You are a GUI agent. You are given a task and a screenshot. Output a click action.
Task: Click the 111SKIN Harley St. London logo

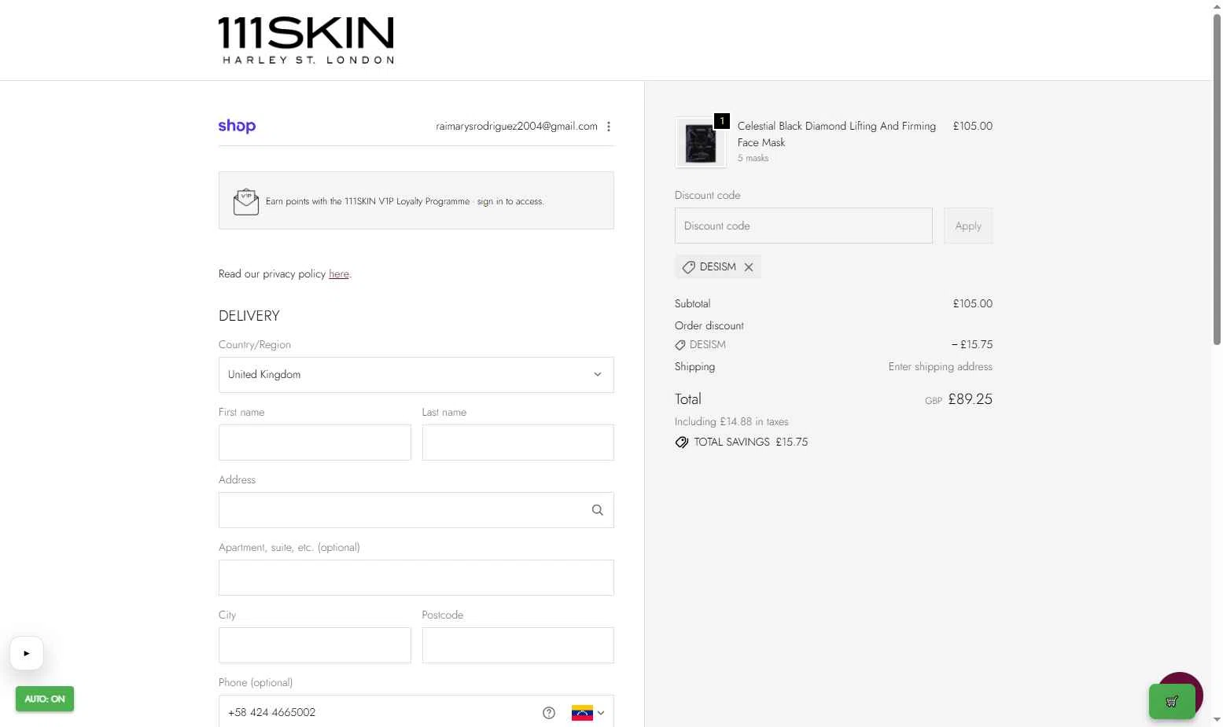click(x=306, y=41)
